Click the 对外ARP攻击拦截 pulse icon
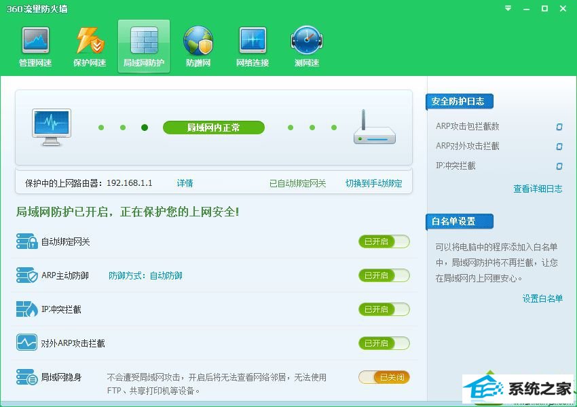The height and width of the screenshot is (407, 577). 27,343
